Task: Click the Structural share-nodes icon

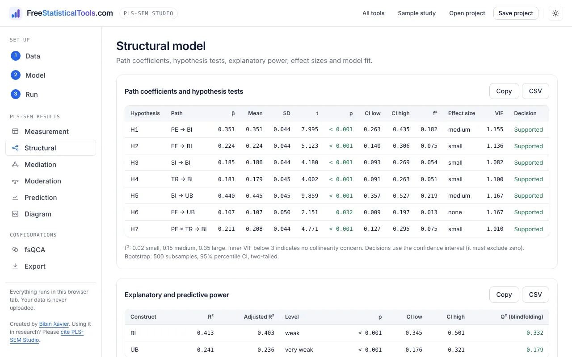Action: click(15, 148)
